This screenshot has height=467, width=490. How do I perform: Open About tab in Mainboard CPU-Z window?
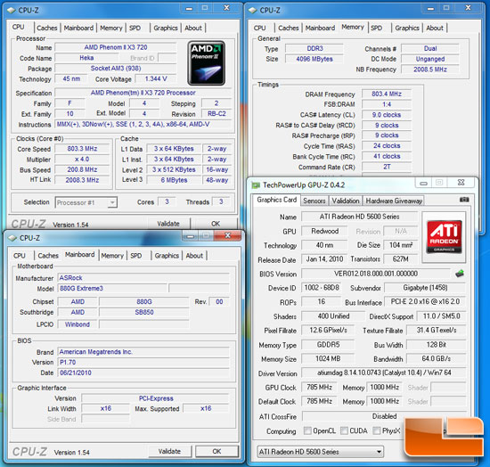[x=194, y=256]
